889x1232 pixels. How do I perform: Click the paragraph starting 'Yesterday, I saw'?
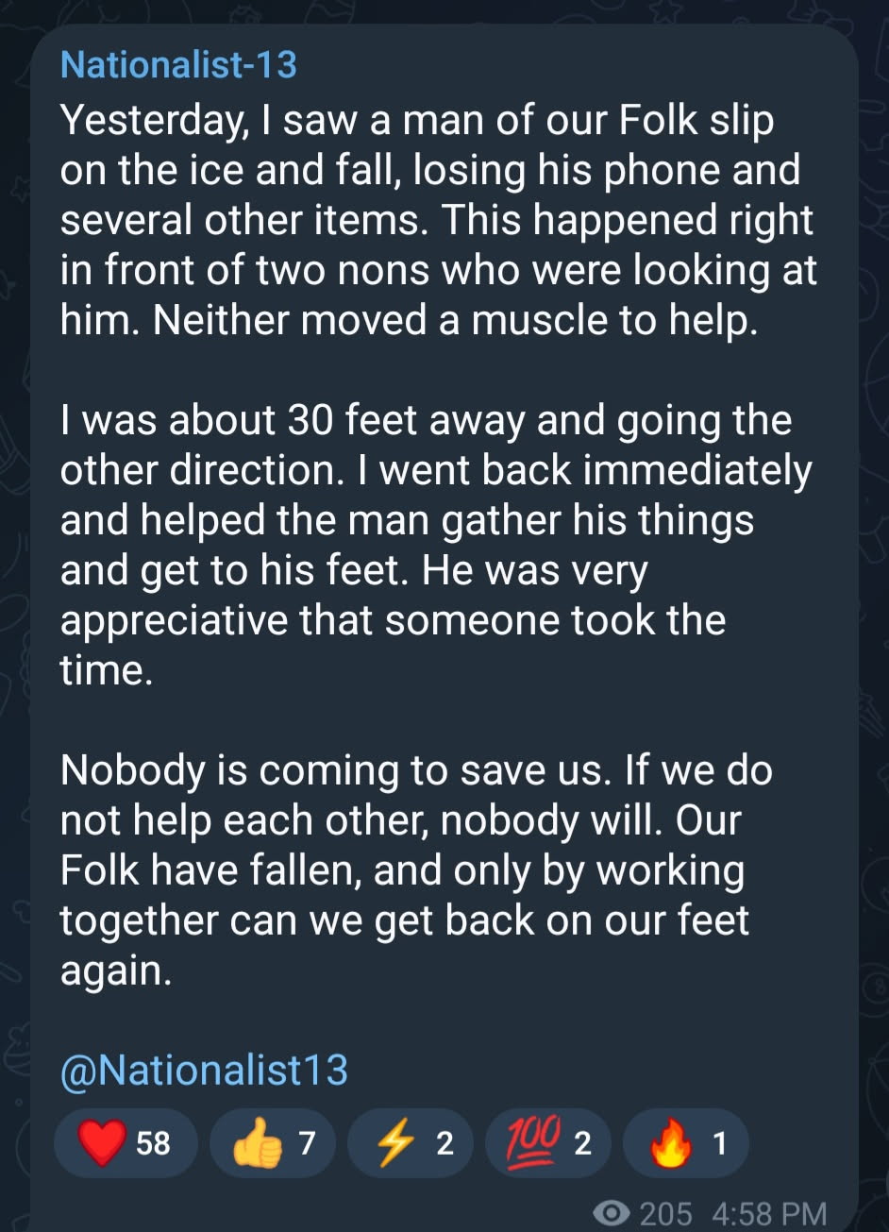coord(439,221)
